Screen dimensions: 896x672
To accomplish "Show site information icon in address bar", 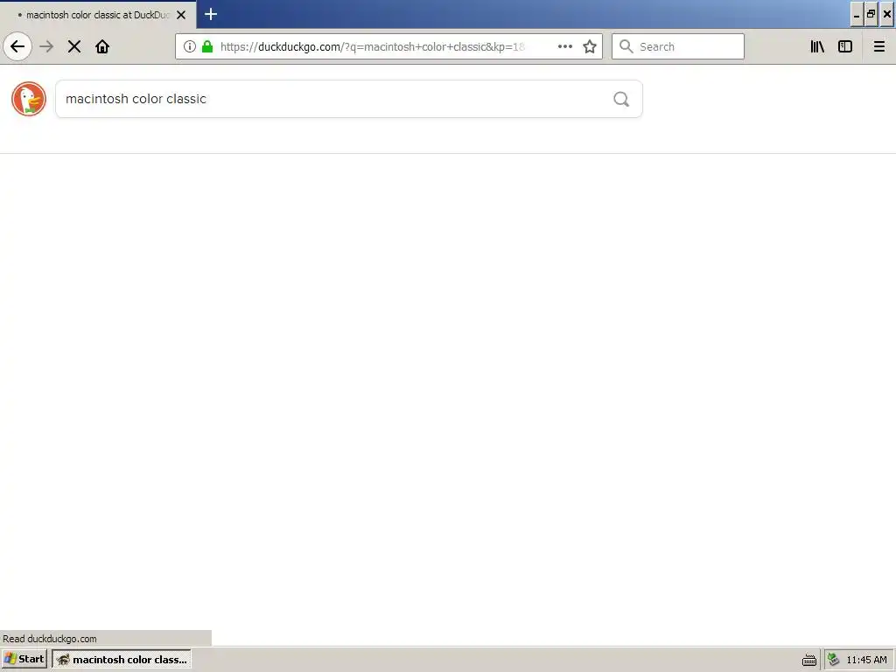I will [x=190, y=46].
